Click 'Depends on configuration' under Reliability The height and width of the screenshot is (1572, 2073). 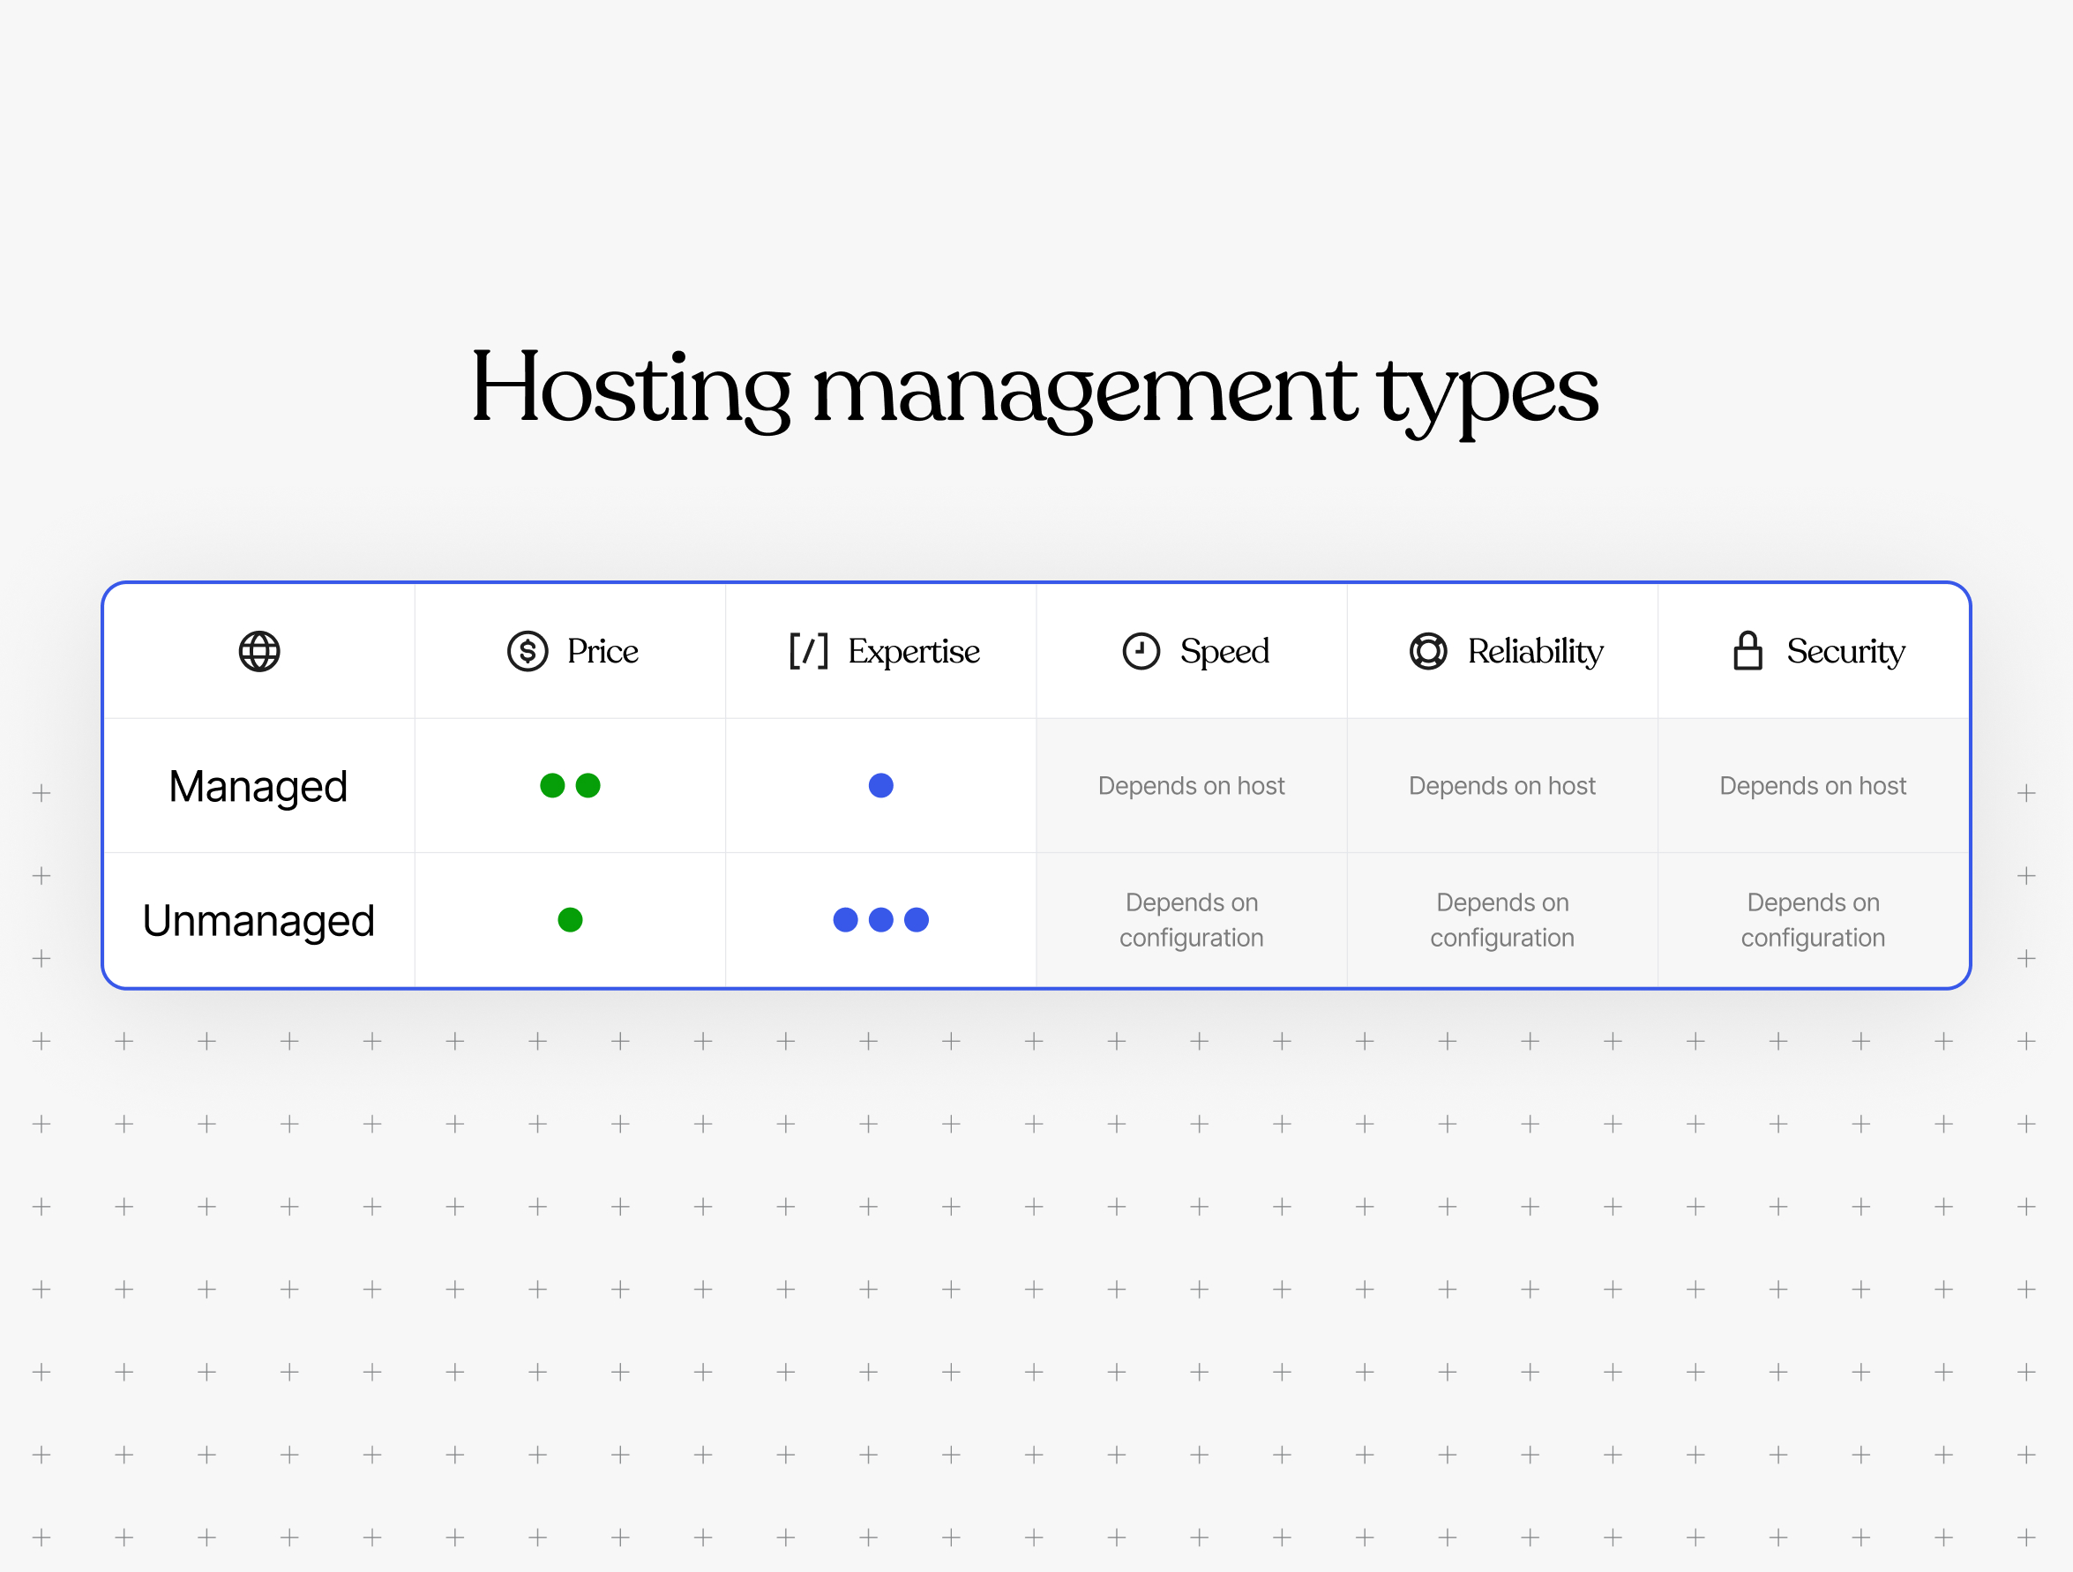pos(1502,920)
